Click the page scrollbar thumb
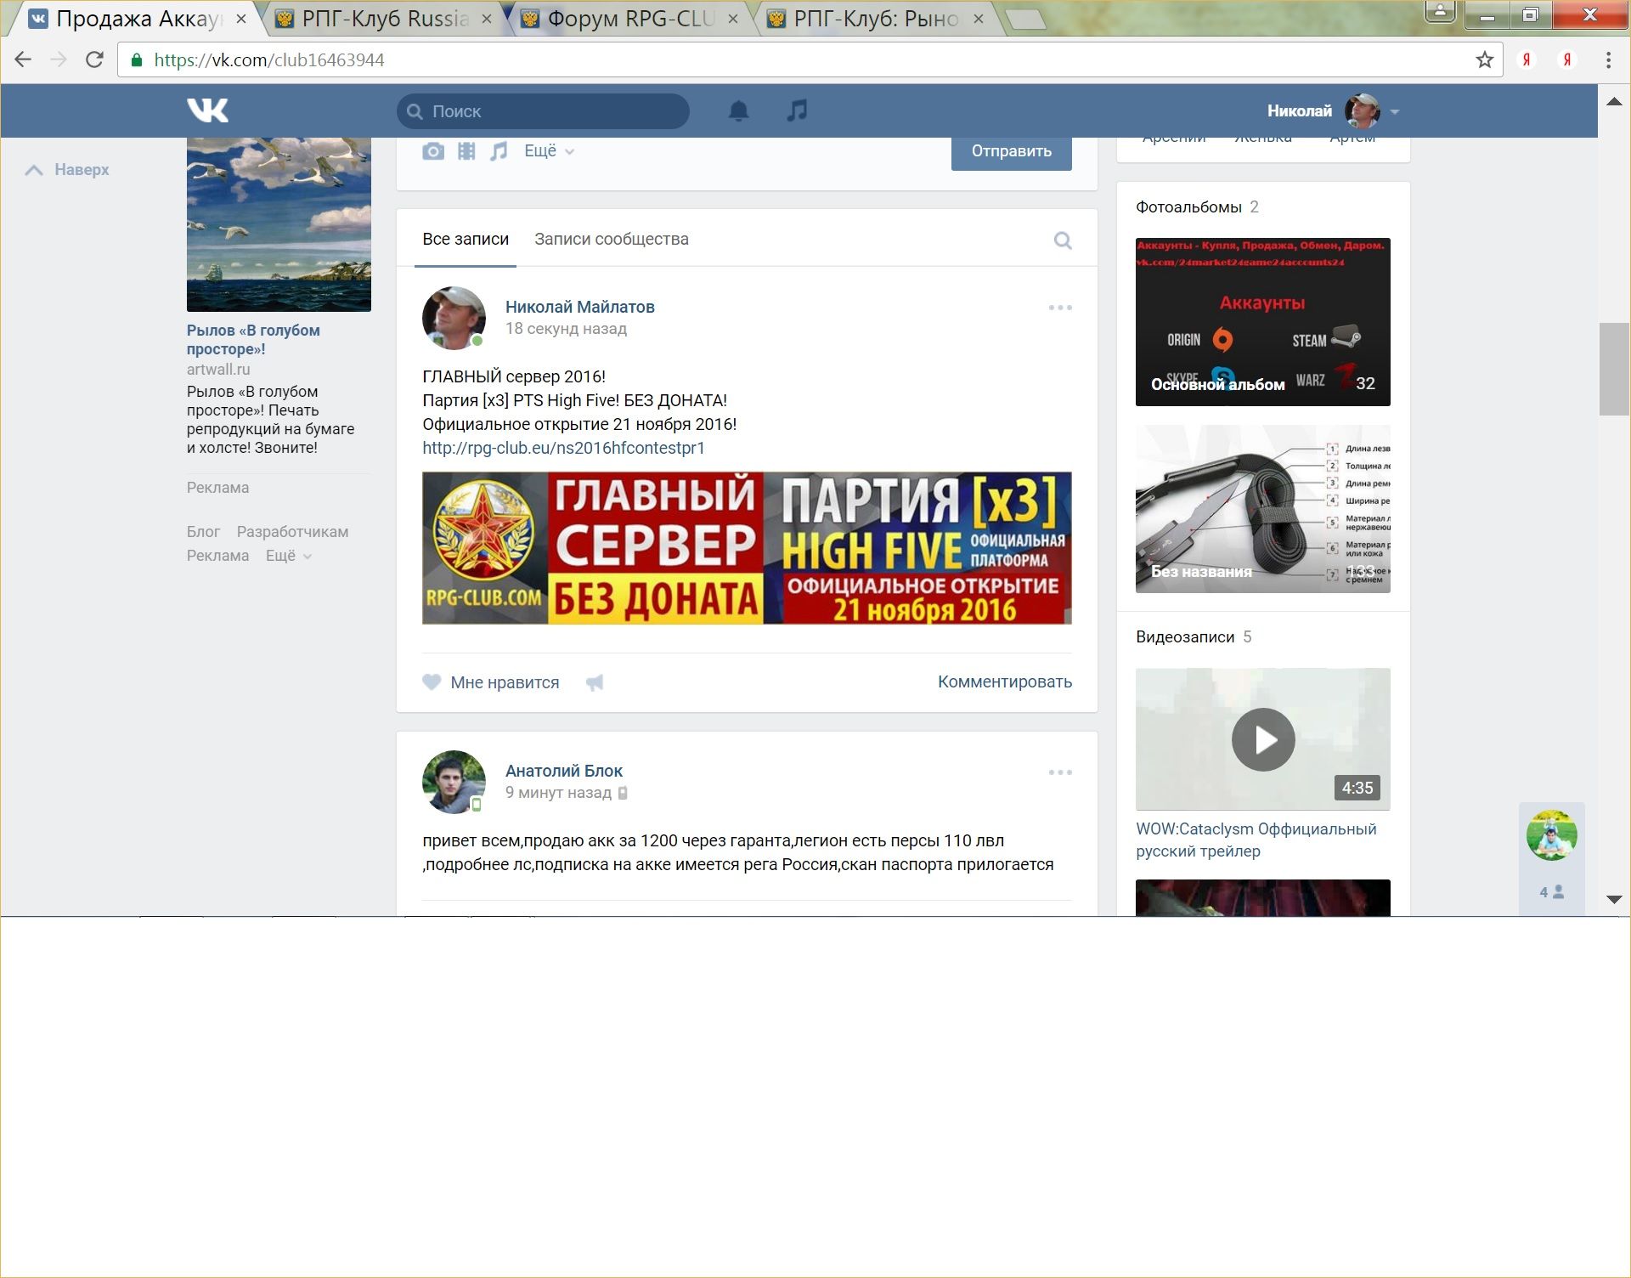Screen dimensions: 1631x1278 (x=1614, y=369)
